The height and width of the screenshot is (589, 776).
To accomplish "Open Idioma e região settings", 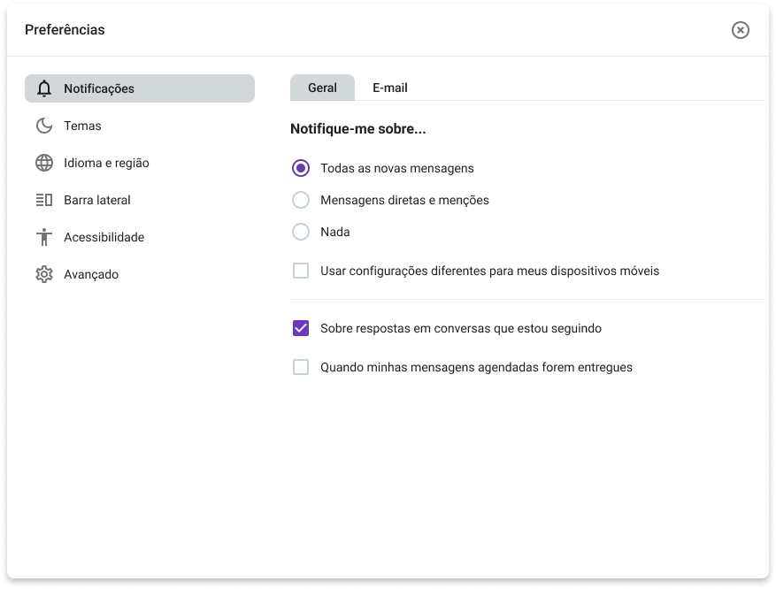I will click(x=140, y=163).
